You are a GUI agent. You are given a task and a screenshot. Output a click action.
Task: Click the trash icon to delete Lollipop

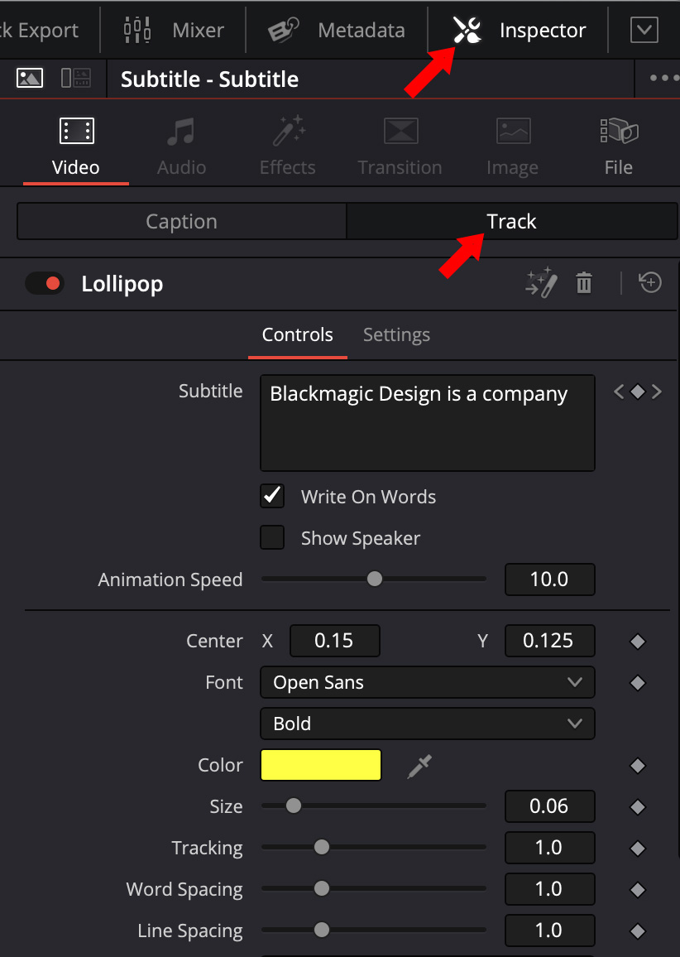point(584,283)
